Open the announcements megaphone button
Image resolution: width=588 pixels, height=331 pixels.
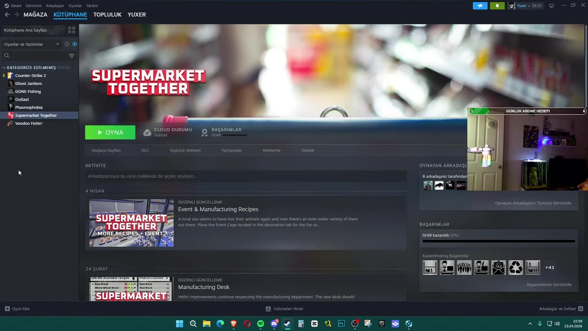[480, 6]
